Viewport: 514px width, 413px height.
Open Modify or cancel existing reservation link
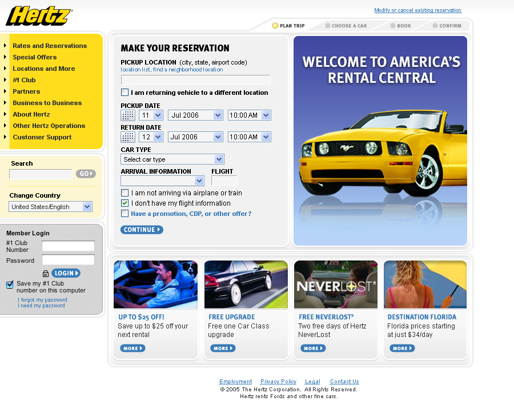(418, 10)
